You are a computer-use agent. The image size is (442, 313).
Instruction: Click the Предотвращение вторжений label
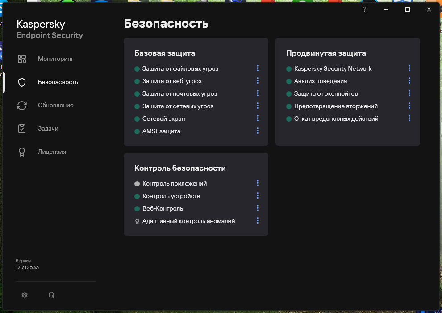point(336,106)
